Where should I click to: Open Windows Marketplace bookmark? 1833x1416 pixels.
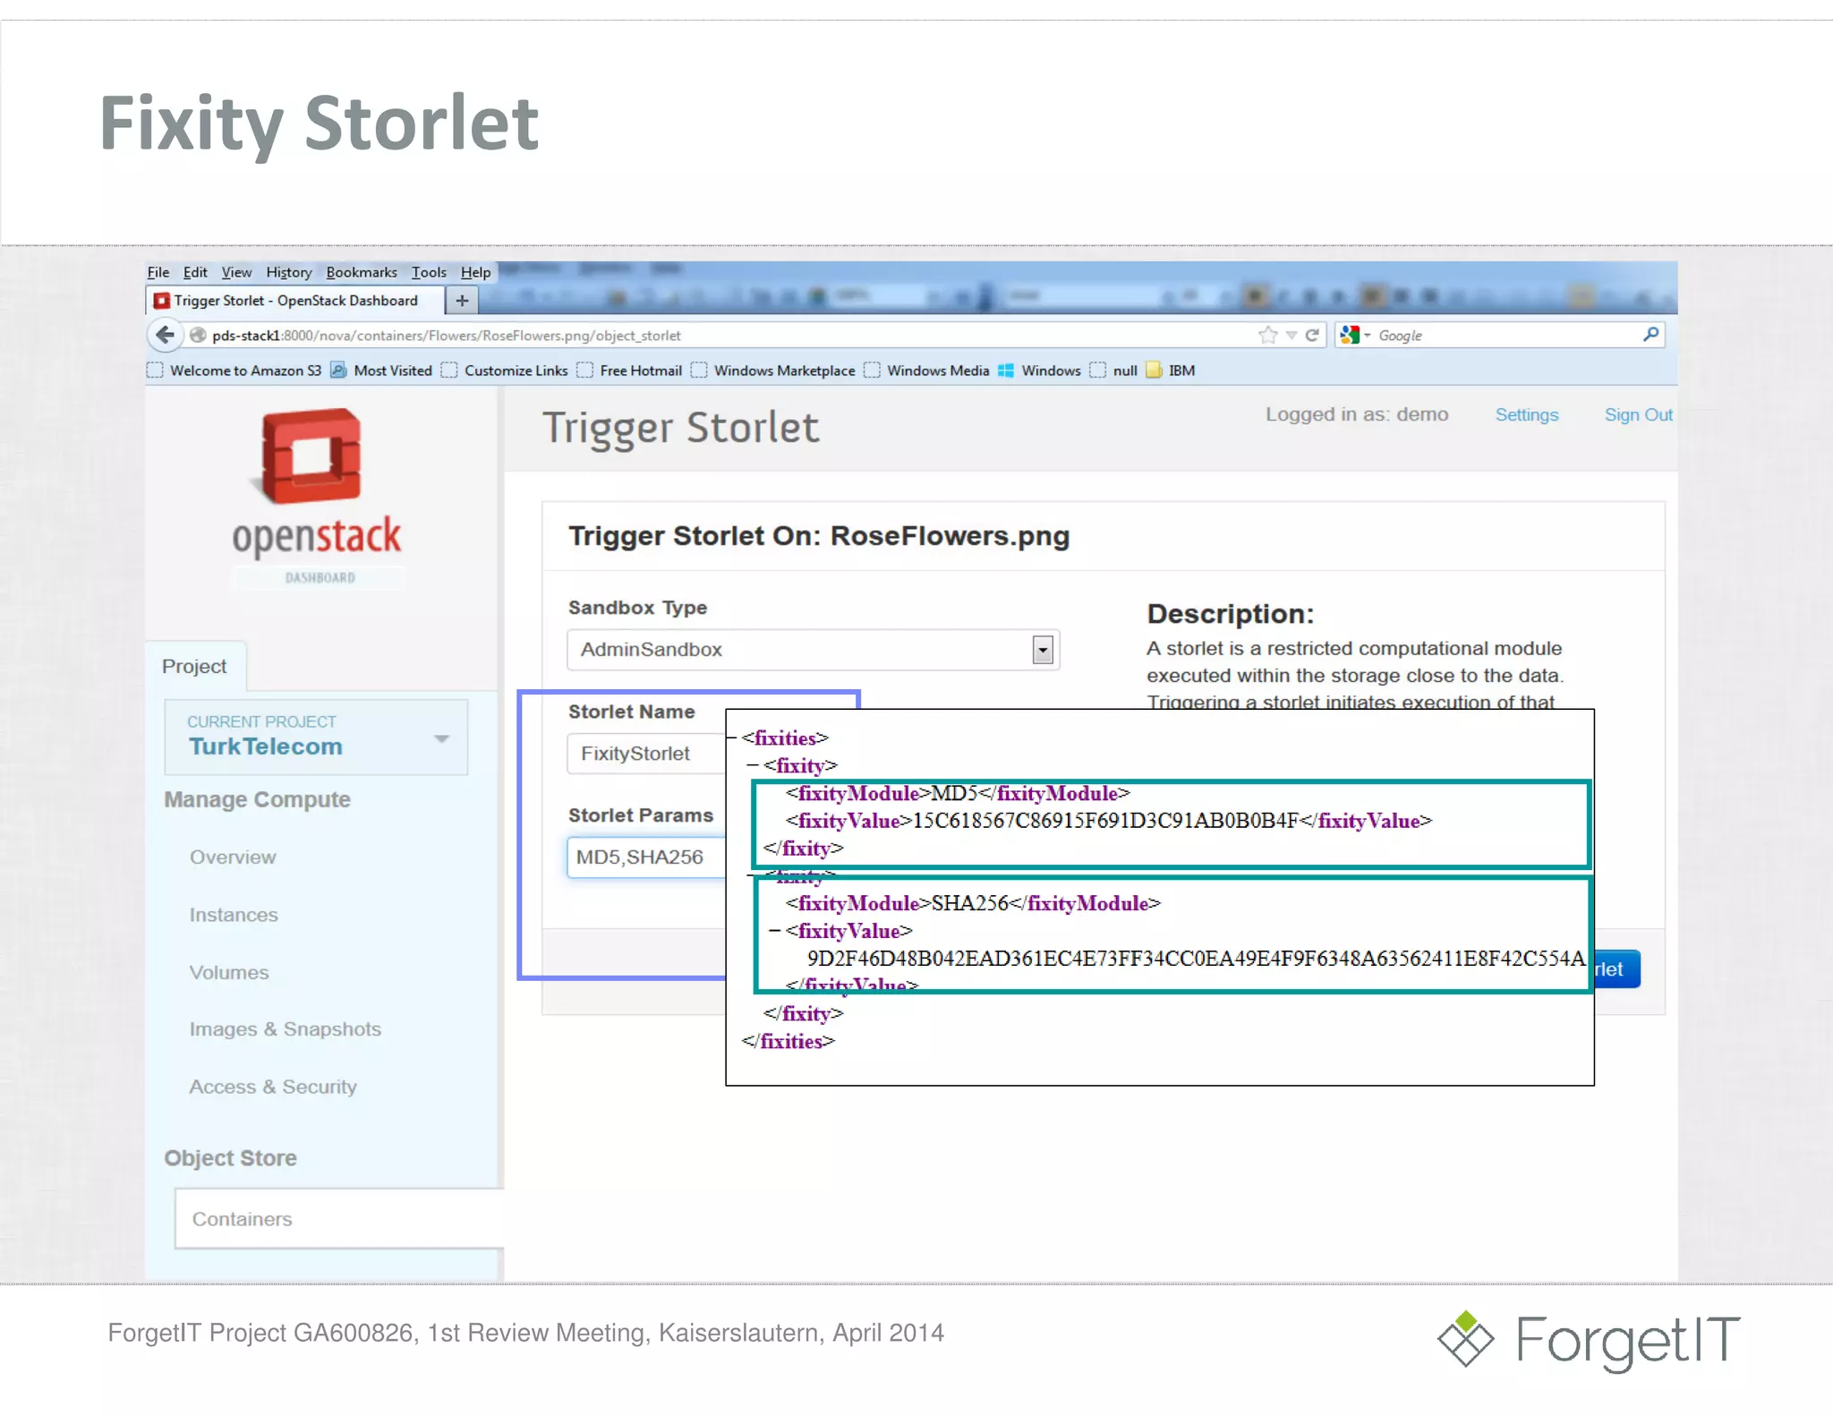[773, 371]
